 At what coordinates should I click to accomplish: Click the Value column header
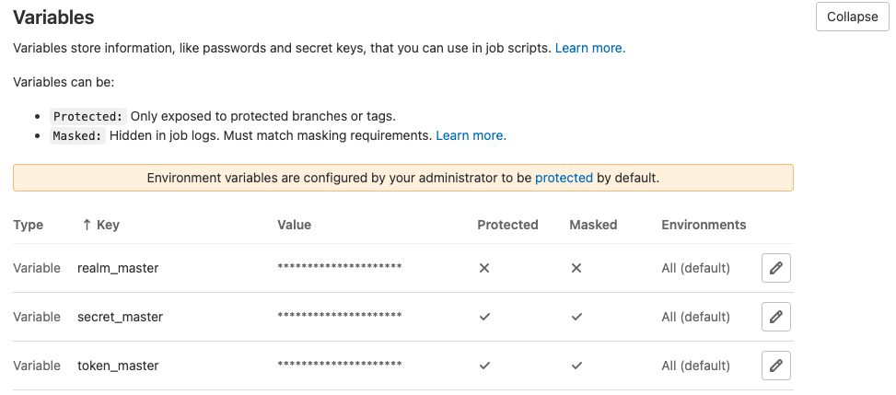coord(294,225)
